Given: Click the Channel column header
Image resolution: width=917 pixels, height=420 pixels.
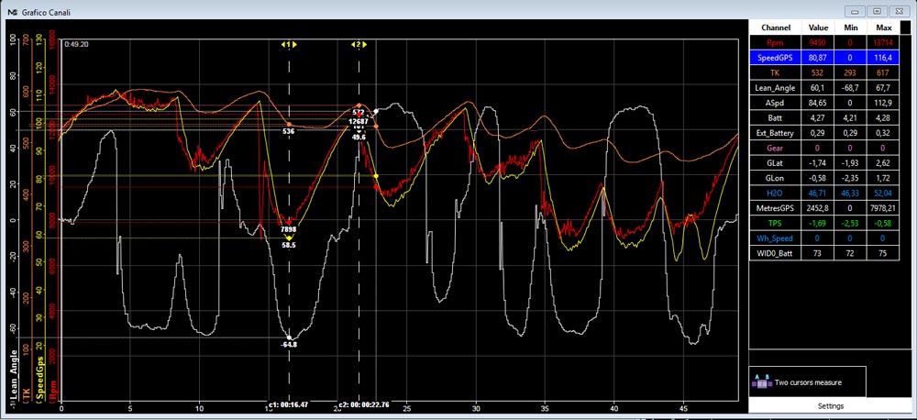Looking at the screenshot, I should 776,28.
